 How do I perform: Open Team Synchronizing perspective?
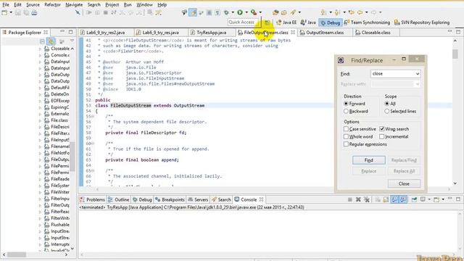click(367, 22)
